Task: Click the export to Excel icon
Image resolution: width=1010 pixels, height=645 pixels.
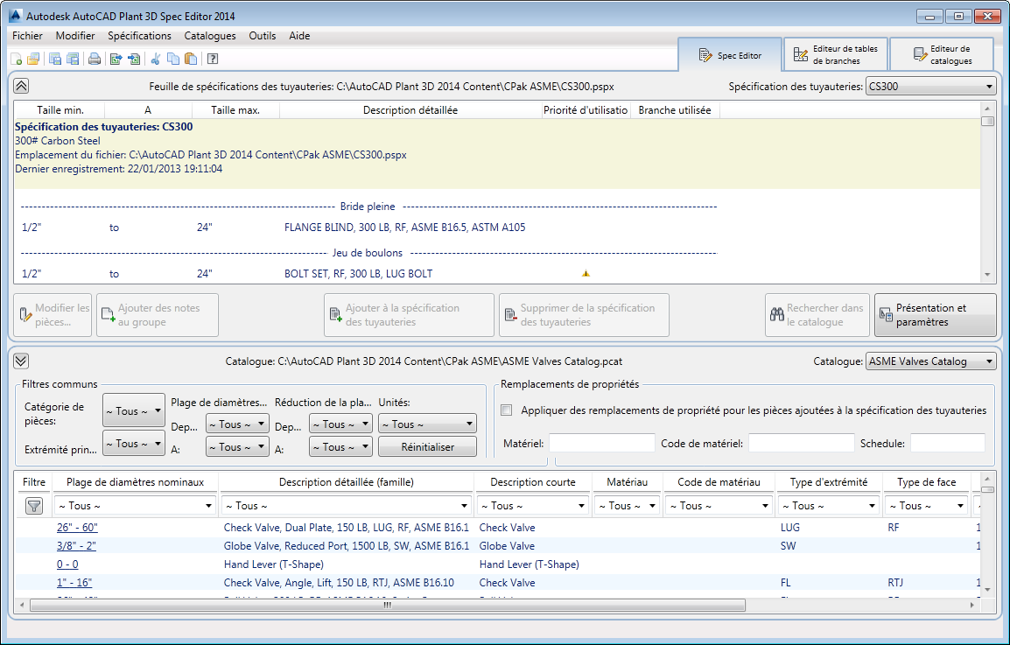Action: [x=116, y=60]
